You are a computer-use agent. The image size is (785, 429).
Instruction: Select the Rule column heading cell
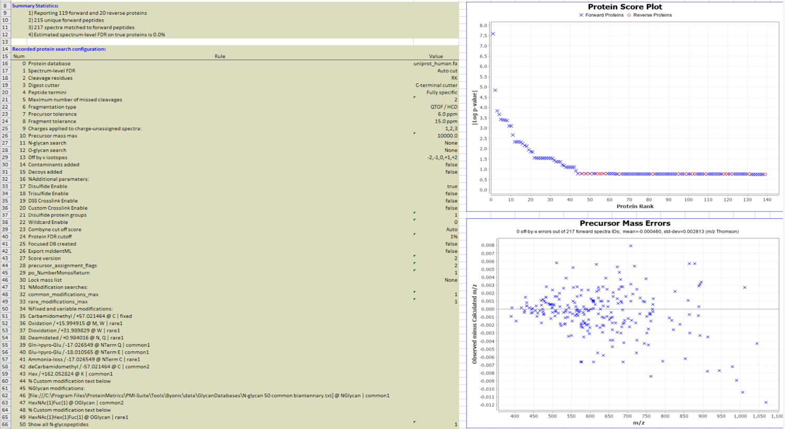click(x=220, y=56)
